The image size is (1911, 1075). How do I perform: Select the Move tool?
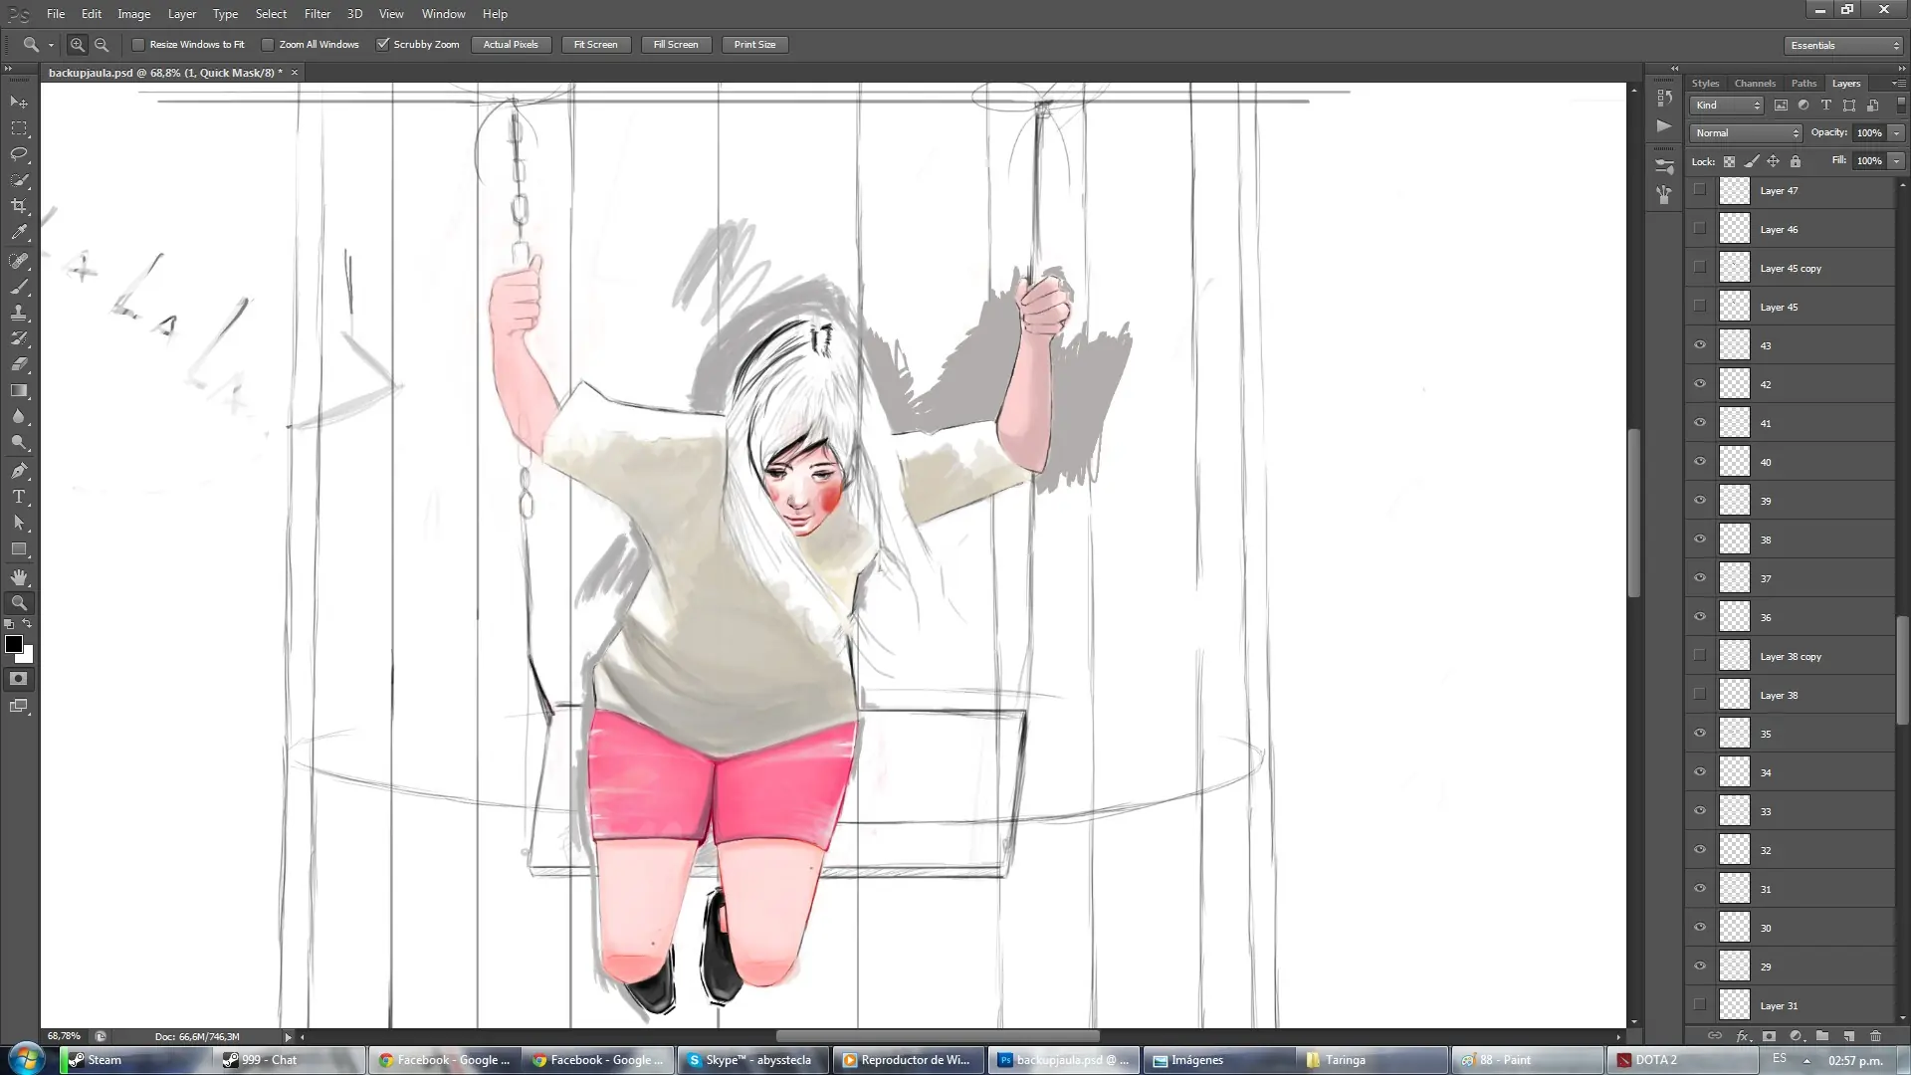[19, 103]
